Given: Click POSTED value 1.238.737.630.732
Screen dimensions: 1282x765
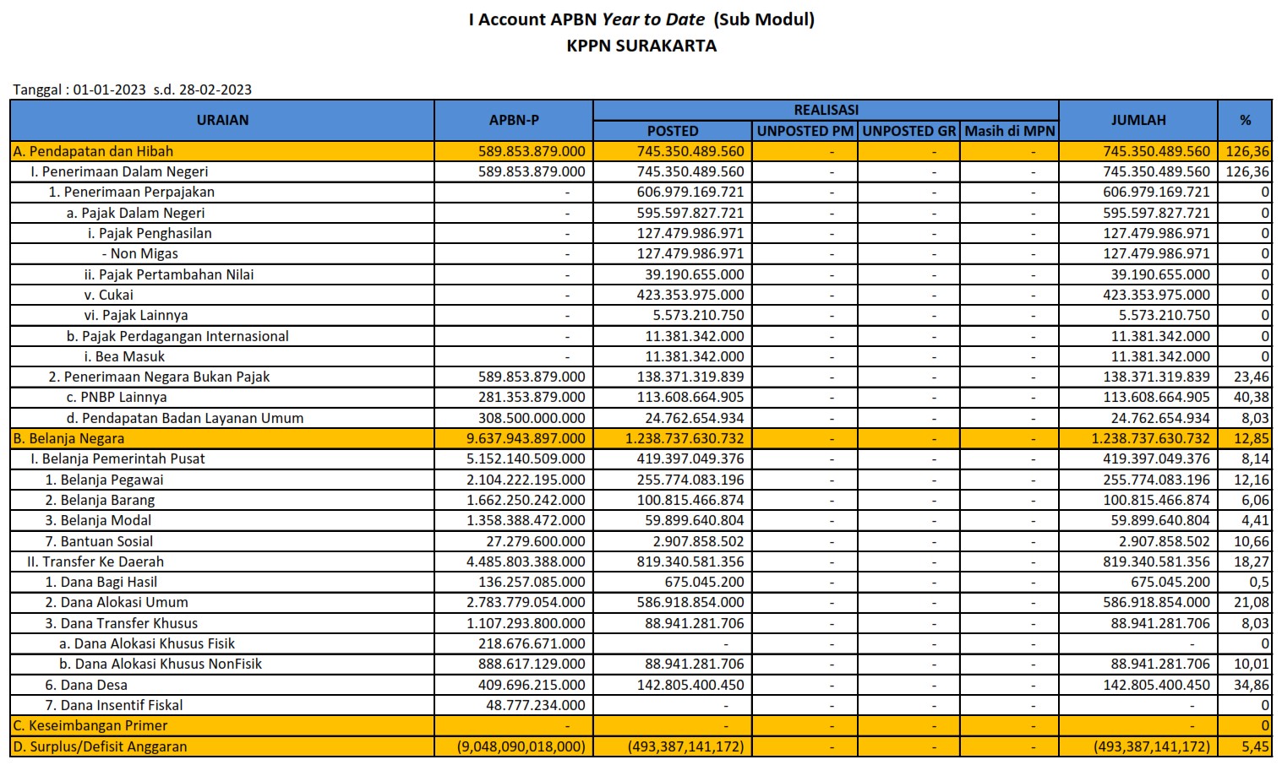Looking at the screenshot, I should (685, 438).
